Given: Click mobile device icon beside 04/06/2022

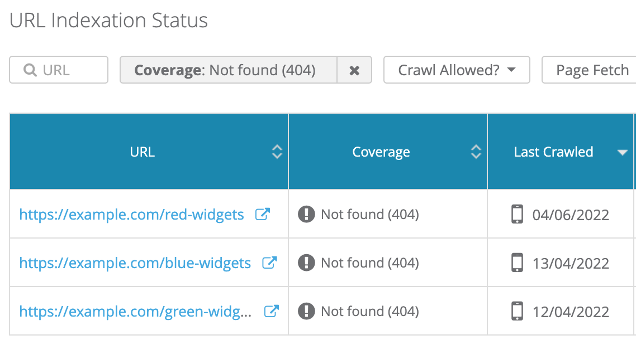Looking at the screenshot, I should [x=518, y=214].
